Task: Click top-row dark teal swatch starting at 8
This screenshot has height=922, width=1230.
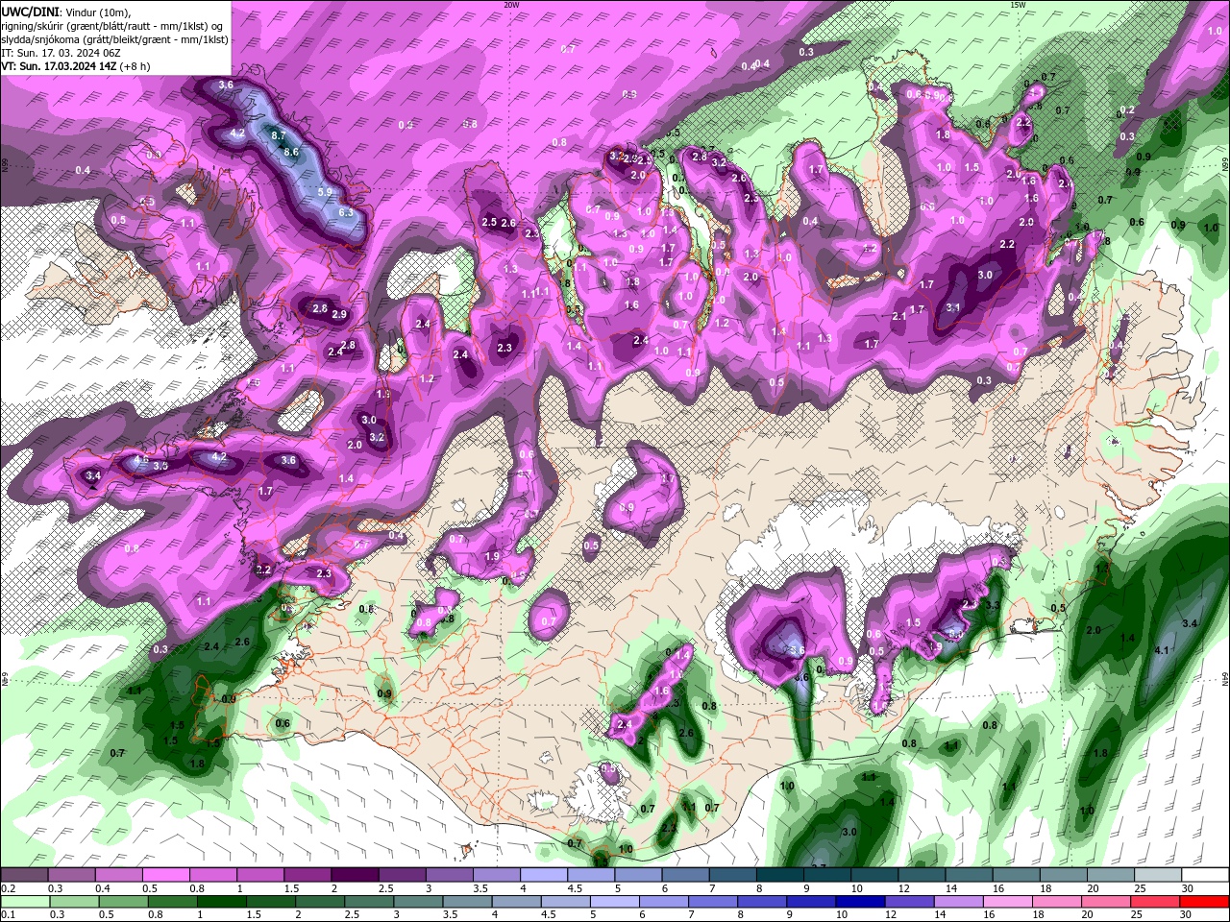Action: 780,876
